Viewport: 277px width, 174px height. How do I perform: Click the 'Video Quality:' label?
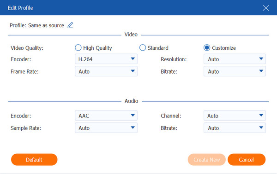(27, 48)
